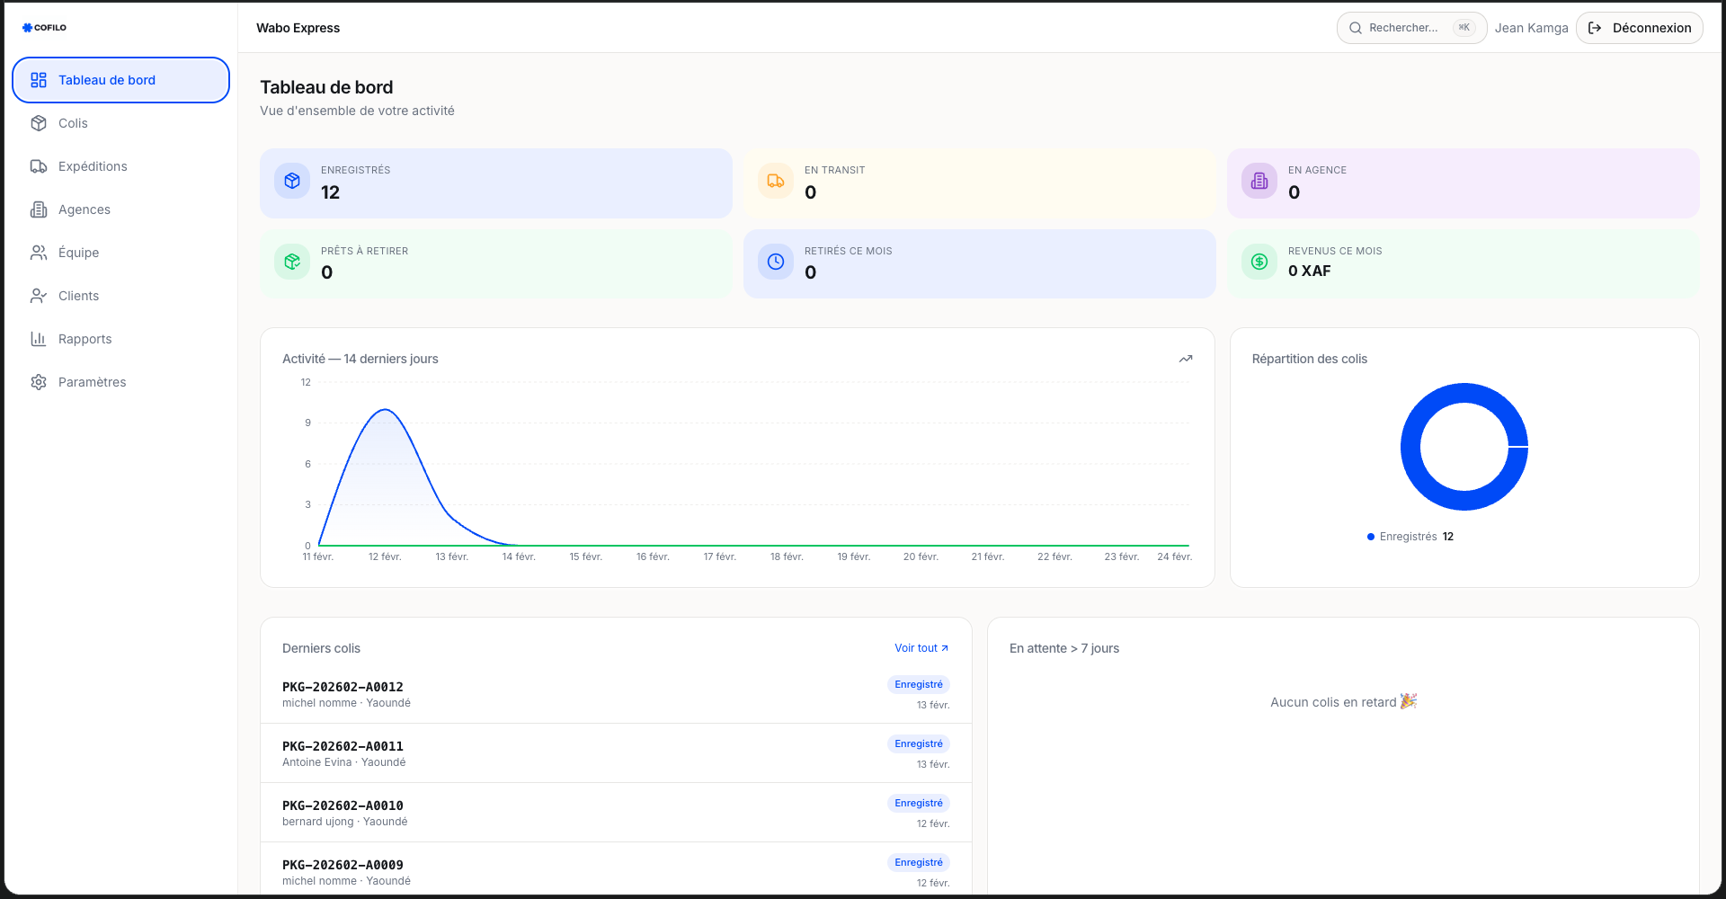Click the Expéditions truck icon
The width and height of the screenshot is (1726, 899).
point(39,166)
